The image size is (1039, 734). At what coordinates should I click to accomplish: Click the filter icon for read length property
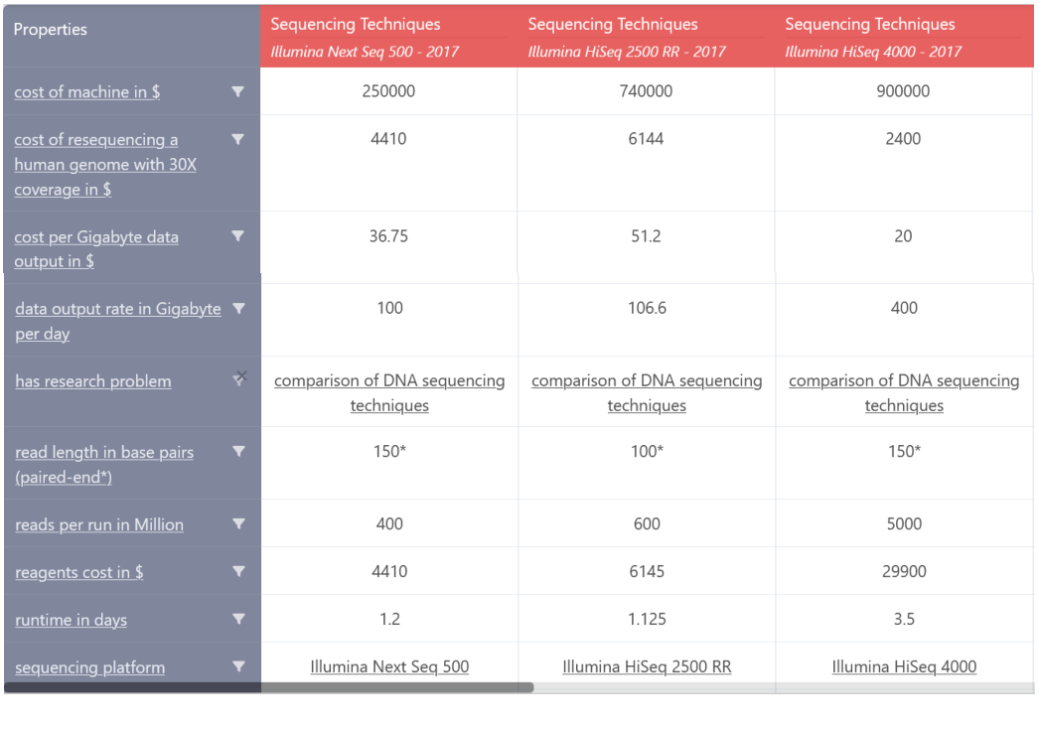pos(237,450)
